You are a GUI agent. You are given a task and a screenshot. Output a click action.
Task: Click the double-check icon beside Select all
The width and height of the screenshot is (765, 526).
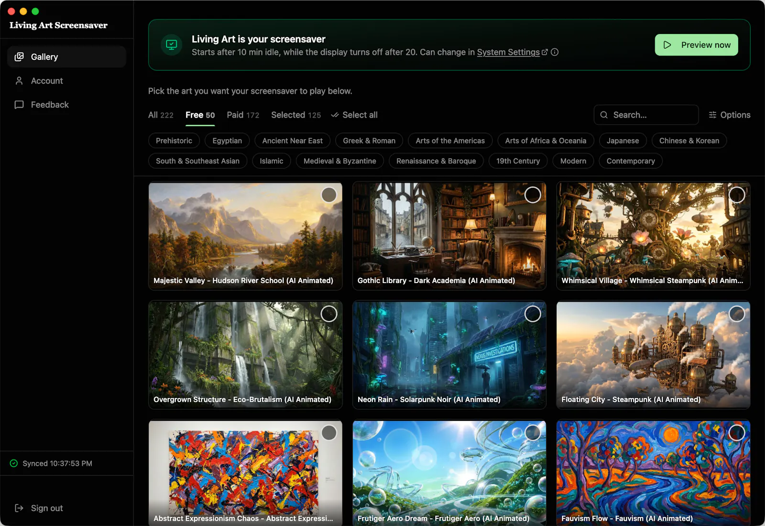click(x=335, y=115)
